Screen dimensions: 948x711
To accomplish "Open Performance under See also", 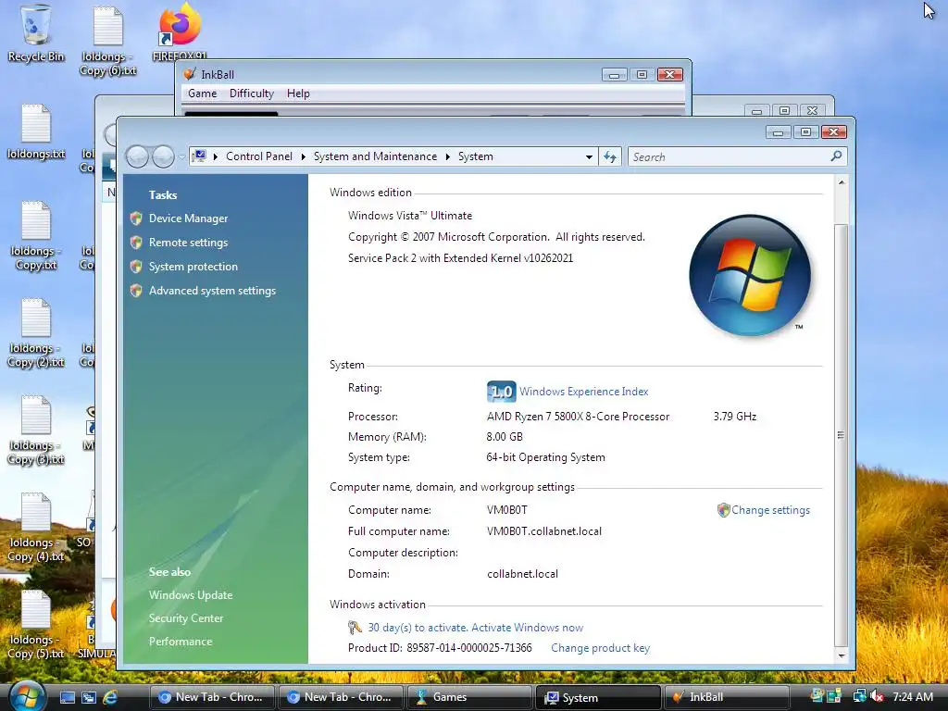I will click(x=181, y=642).
